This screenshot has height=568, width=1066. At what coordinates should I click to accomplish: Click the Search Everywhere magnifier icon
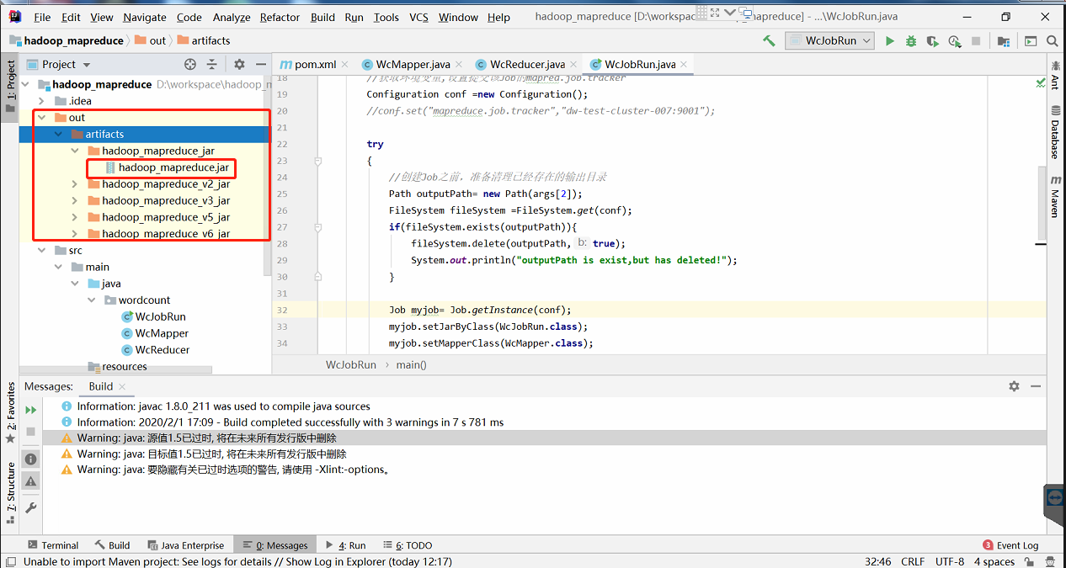point(1052,40)
